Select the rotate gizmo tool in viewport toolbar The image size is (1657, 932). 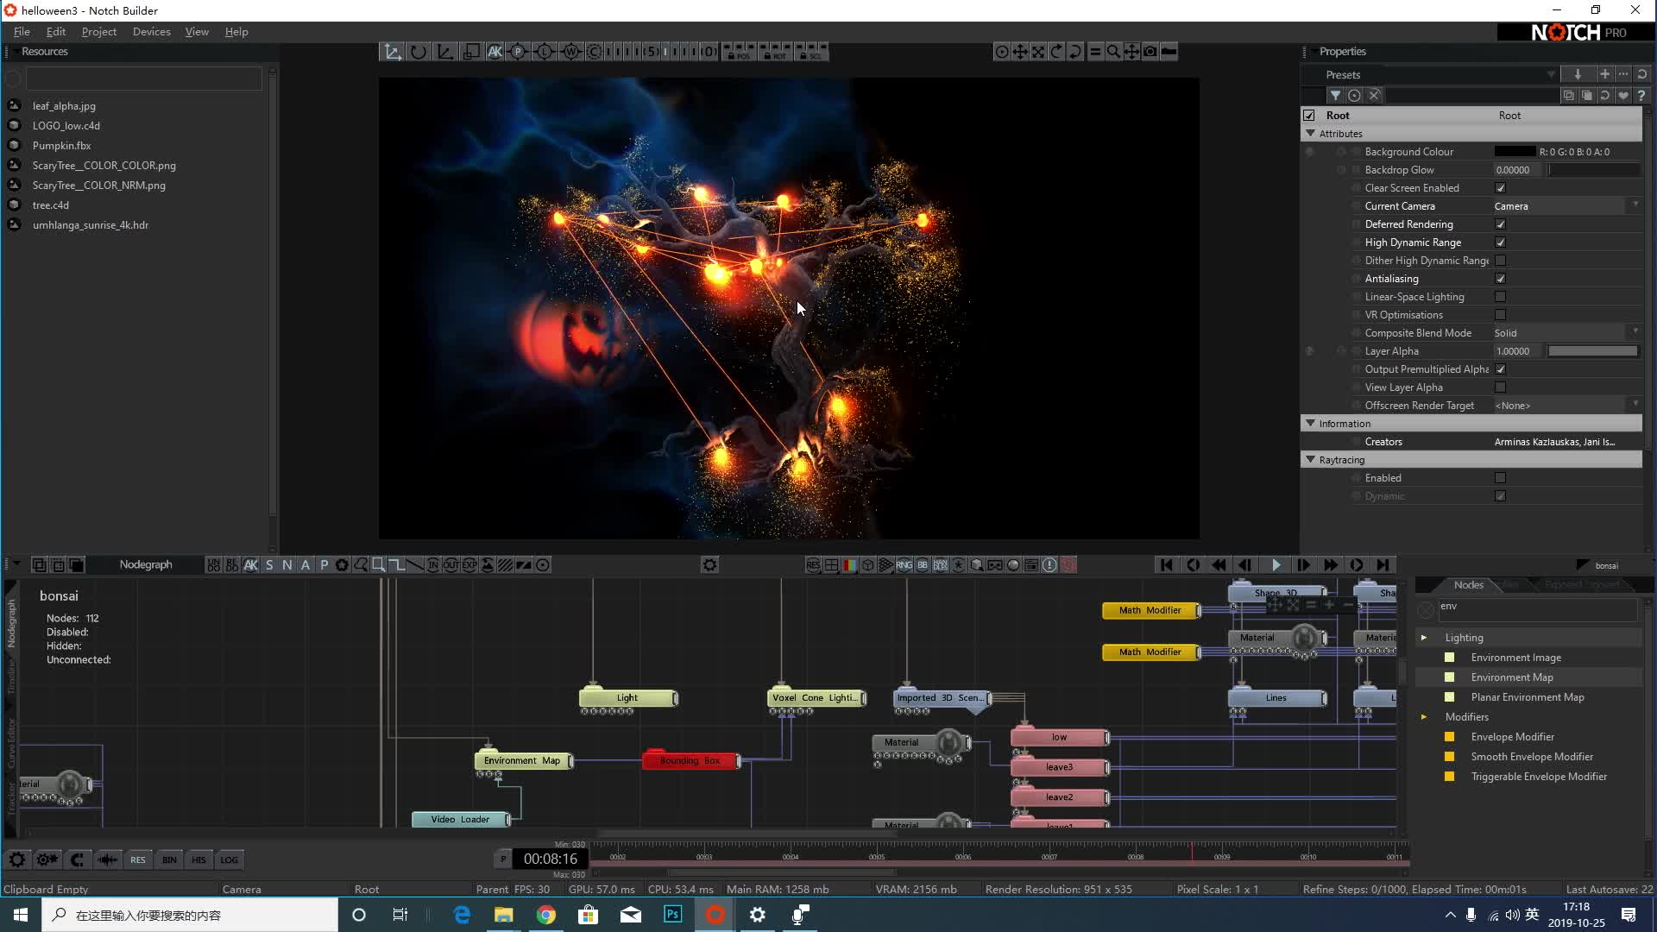coord(419,52)
